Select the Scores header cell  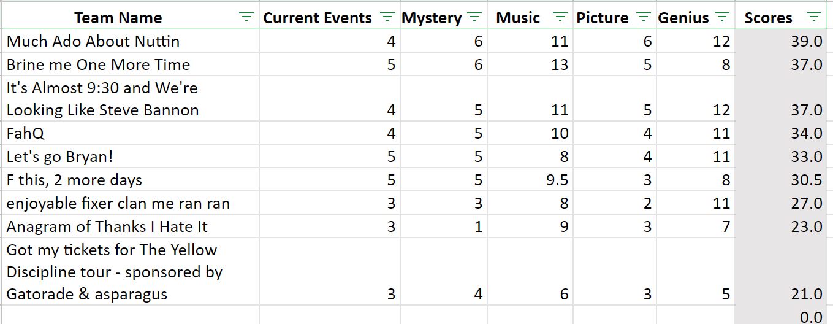[x=782, y=18]
